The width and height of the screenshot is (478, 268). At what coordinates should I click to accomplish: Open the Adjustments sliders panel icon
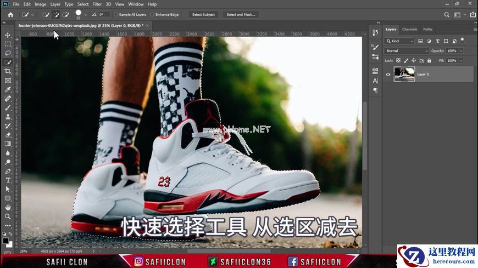tap(375, 57)
